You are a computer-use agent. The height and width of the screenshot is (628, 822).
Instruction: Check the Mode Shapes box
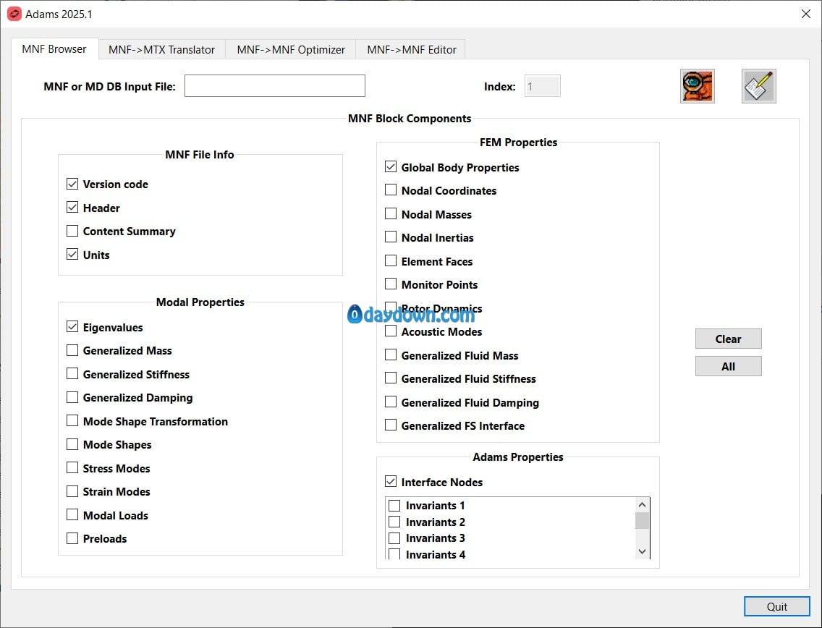click(72, 444)
